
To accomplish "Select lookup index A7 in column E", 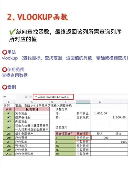I will (66, 142).
